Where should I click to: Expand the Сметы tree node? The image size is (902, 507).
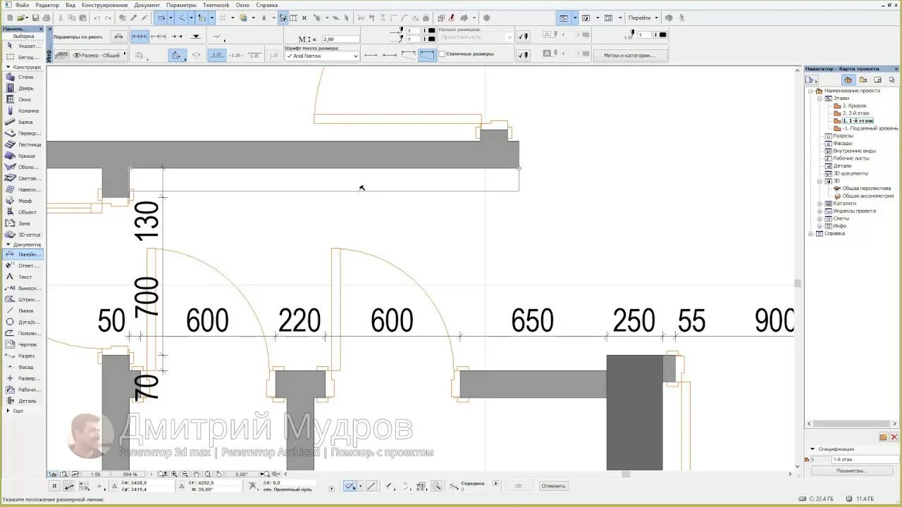pos(820,218)
